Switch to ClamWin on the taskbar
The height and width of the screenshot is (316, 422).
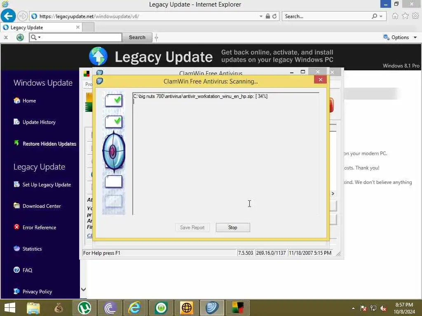(x=212, y=308)
